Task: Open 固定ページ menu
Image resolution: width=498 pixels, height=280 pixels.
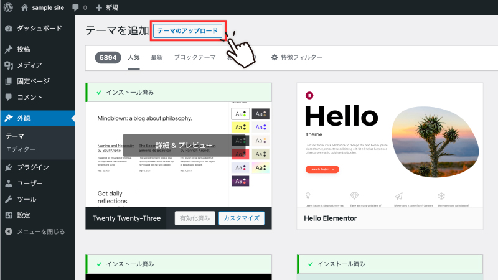Action: point(34,82)
